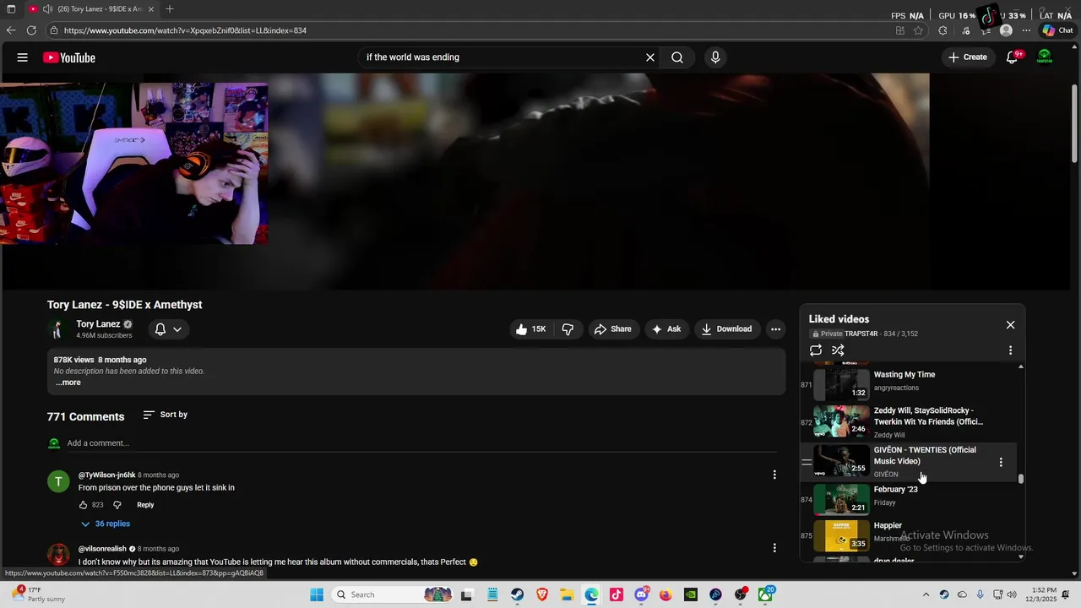The height and width of the screenshot is (608, 1081).
Task: Ask about this video
Action: 666,329
